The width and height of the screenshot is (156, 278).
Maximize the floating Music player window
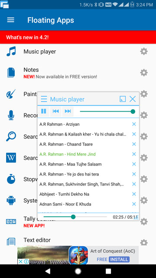click(123, 99)
